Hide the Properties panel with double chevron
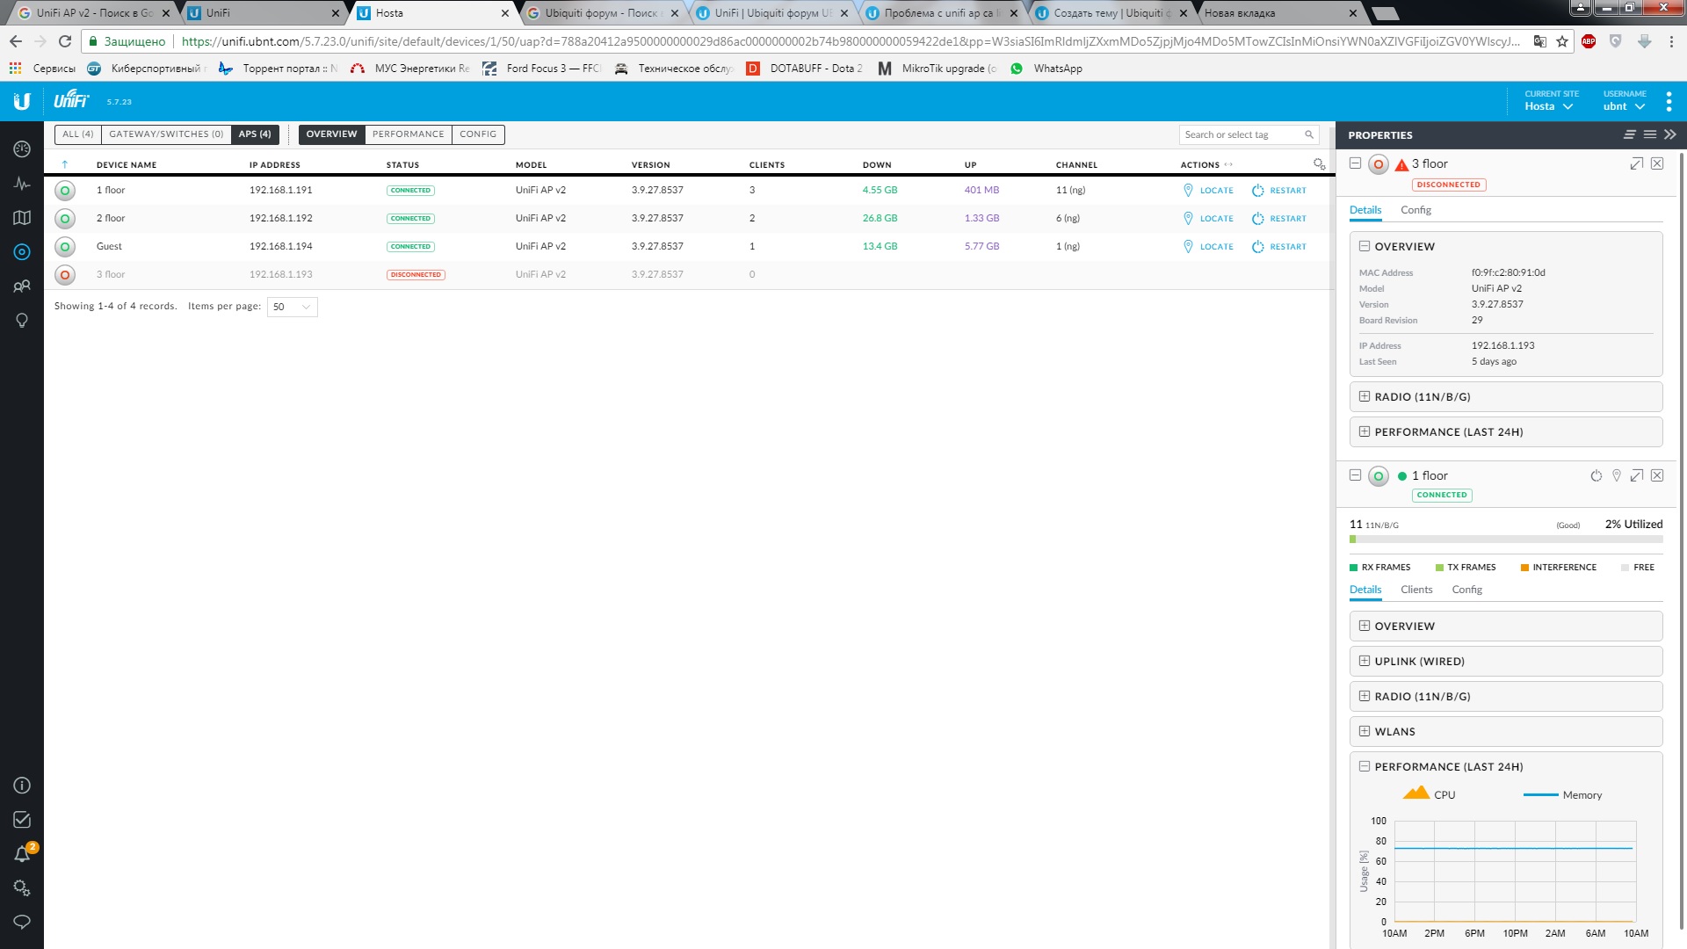Screen dimensions: 1687x949 (1670, 134)
